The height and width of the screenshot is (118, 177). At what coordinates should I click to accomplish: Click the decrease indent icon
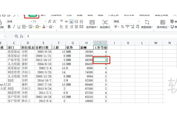(x=76, y=22)
